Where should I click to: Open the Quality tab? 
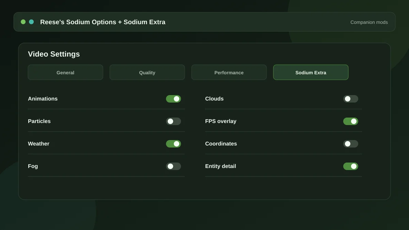(x=147, y=72)
